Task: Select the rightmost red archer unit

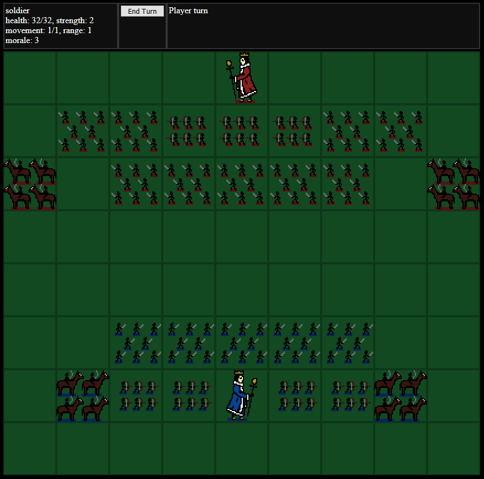Action: 295,131
